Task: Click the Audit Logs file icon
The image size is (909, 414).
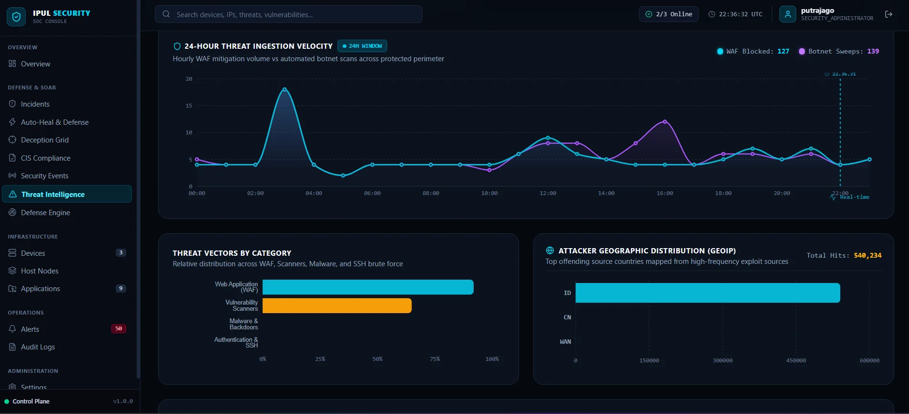Action: pos(12,347)
